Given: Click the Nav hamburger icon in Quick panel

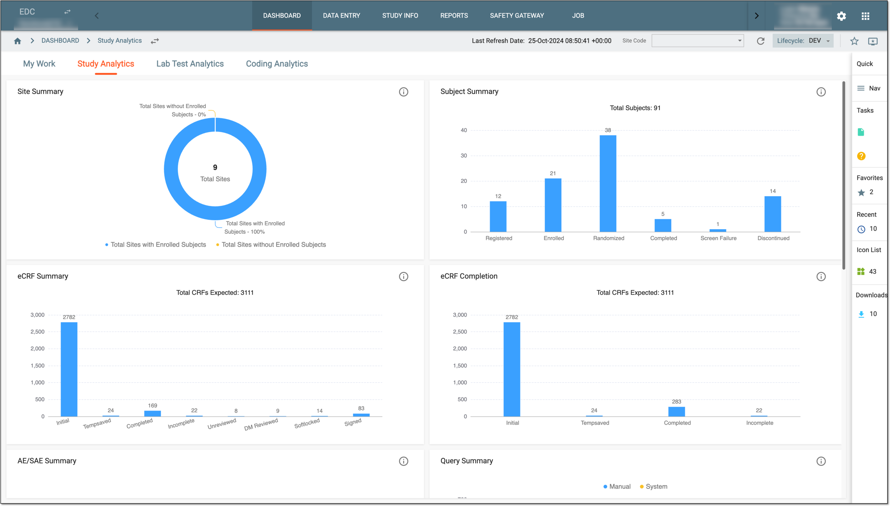Looking at the screenshot, I should [861, 88].
